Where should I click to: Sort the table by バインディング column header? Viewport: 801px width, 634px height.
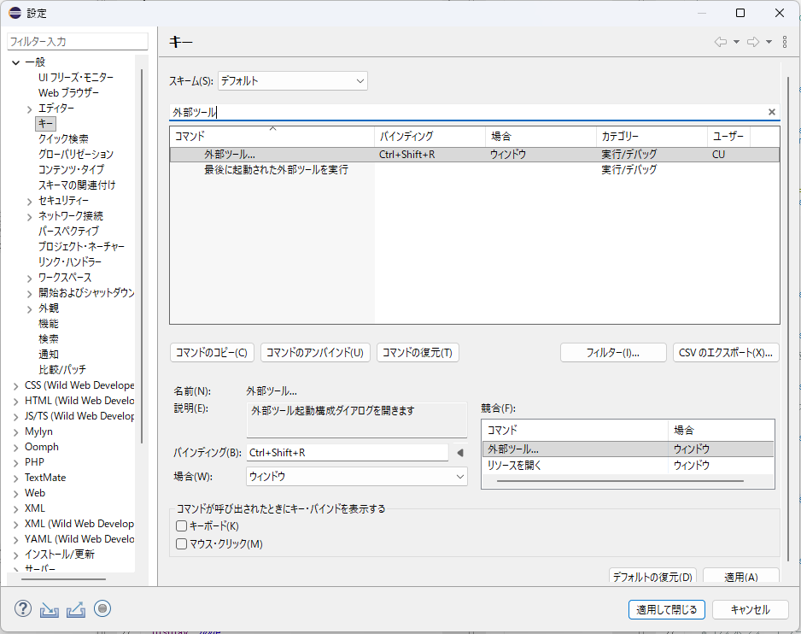[x=429, y=136]
